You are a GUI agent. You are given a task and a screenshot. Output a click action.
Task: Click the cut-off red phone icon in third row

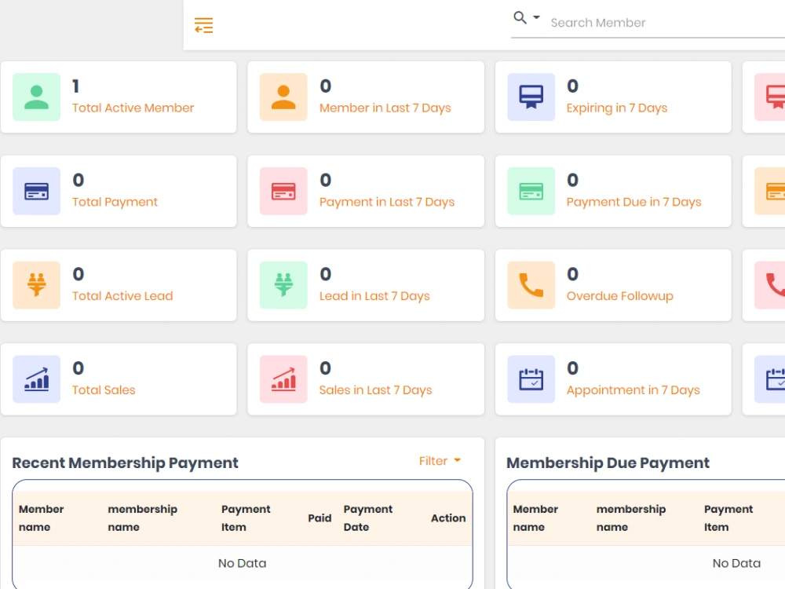point(770,285)
